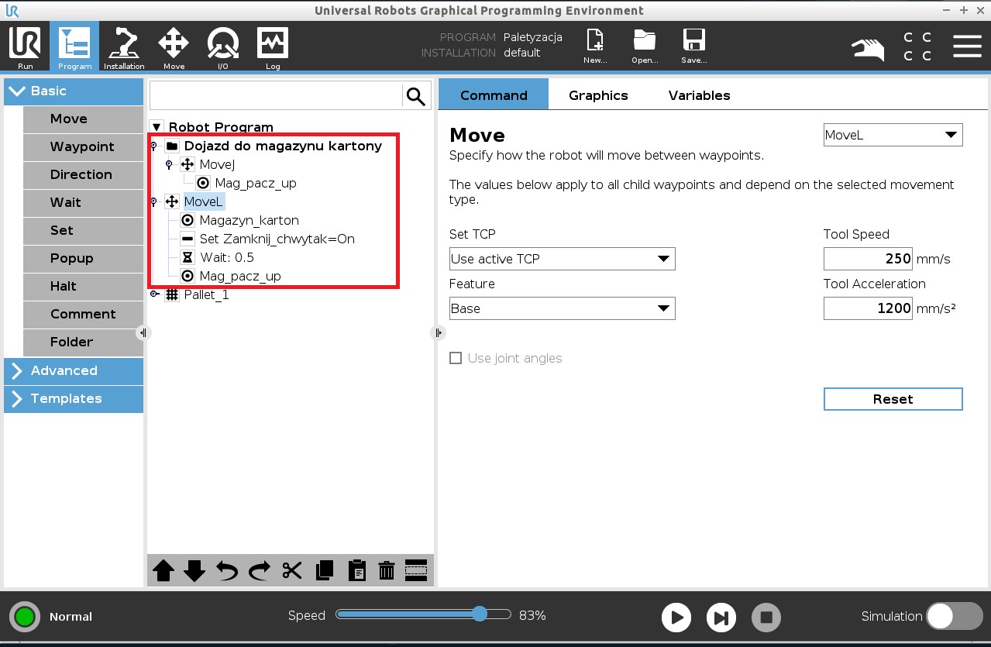The image size is (991, 647).
Task: Switch to the Command tab
Action: coord(494,95)
